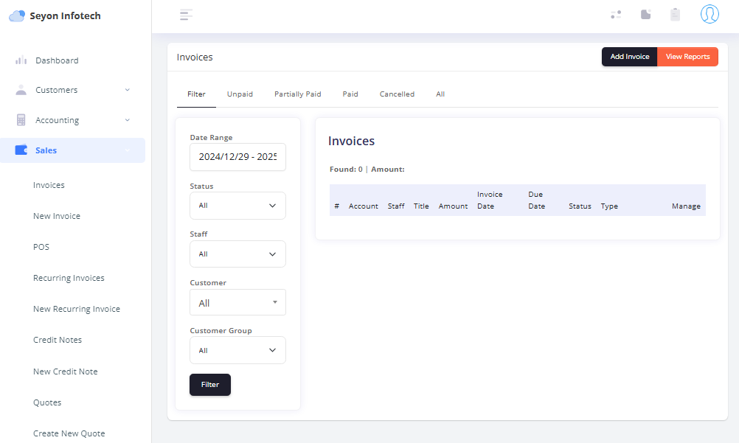Image resolution: width=739 pixels, height=443 pixels.
Task: Click the Sales wallet icon
Action: click(x=21, y=150)
